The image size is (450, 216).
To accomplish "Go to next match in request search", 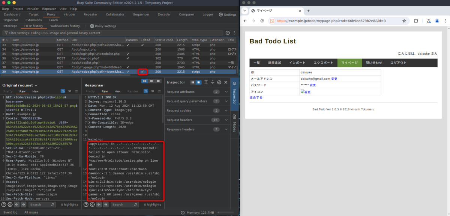I will [x=23, y=204].
